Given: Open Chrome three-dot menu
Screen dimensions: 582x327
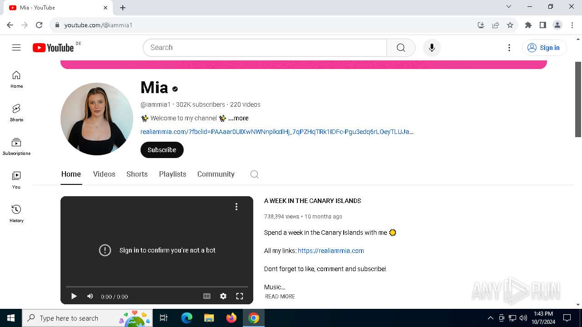Looking at the screenshot, I should pyautogui.click(x=572, y=25).
